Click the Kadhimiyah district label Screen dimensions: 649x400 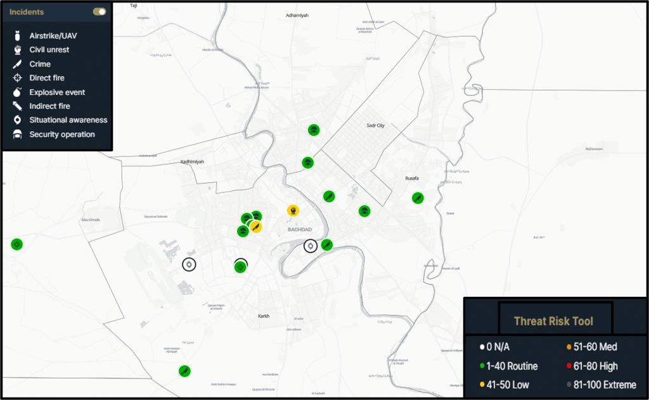click(192, 162)
